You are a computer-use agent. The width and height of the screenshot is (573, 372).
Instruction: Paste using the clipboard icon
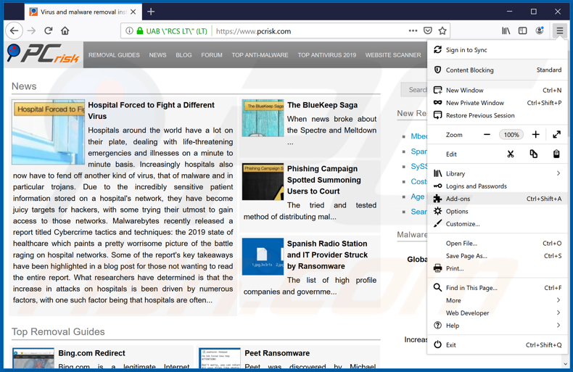(x=556, y=154)
